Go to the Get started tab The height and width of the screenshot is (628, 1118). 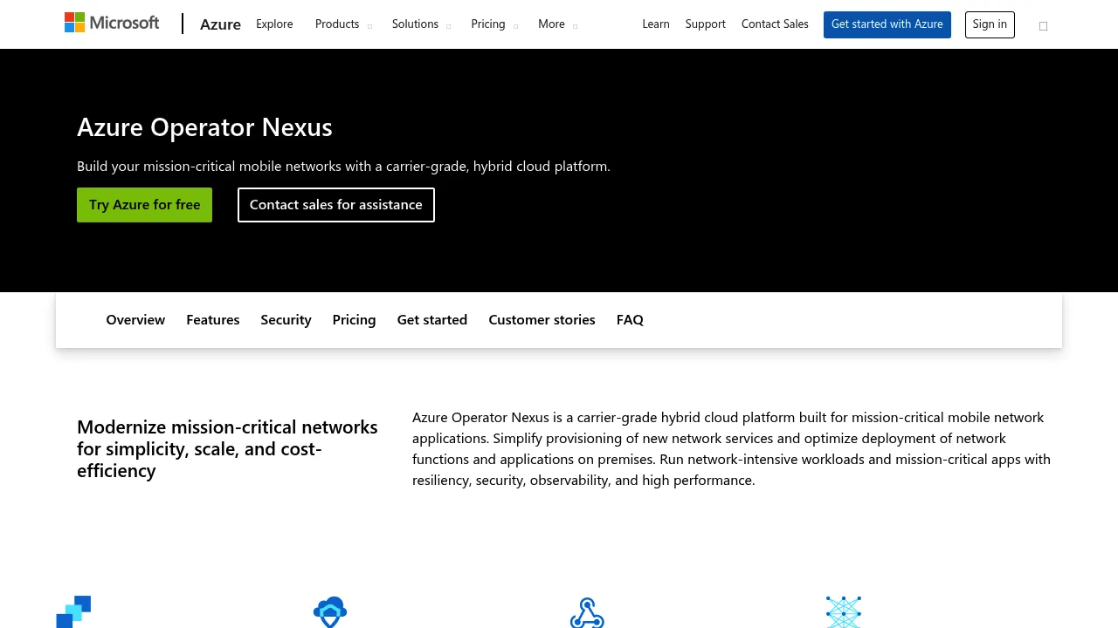click(x=432, y=320)
